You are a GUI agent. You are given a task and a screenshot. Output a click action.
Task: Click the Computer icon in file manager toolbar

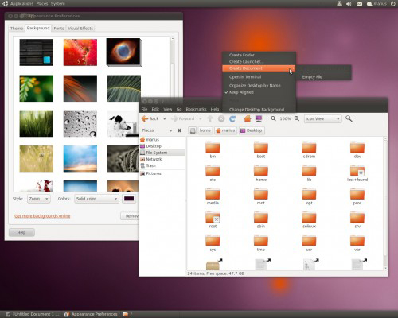(x=259, y=118)
